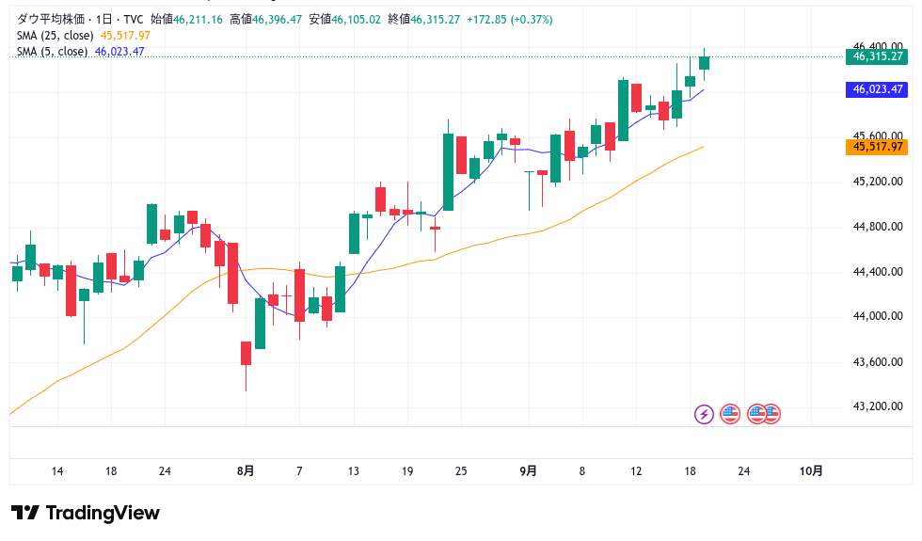The width and height of the screenshot is (922, 541).
Task: Click the 9月 label on time axis
Action: 529,471
